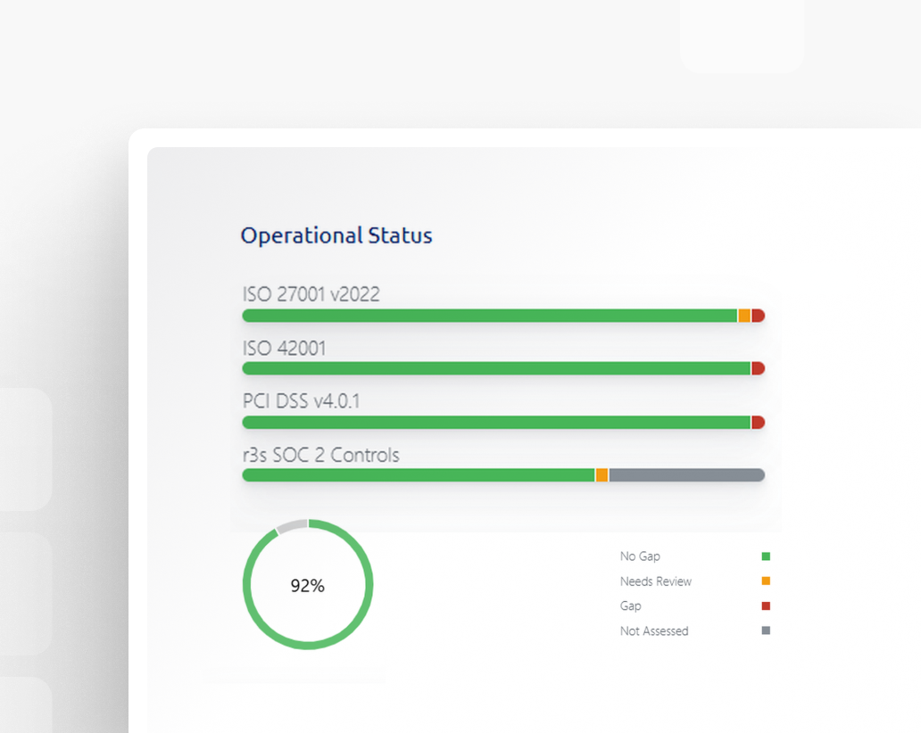Viewport: 921px width, 733px height.
Task: Click green segment of ISO 27001 v2022 bar
Action: [x=490, y=316]
